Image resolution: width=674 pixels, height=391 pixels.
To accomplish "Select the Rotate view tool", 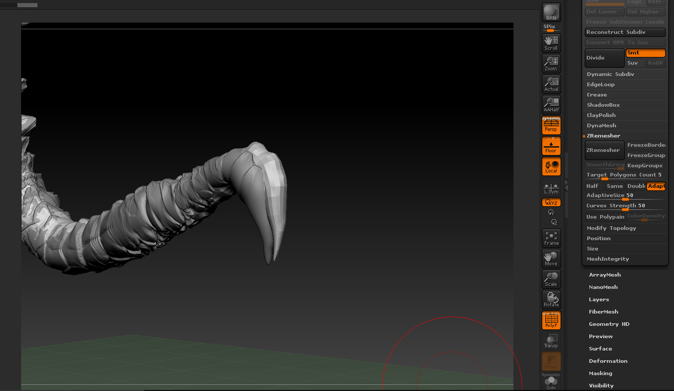I will point(551,300).
